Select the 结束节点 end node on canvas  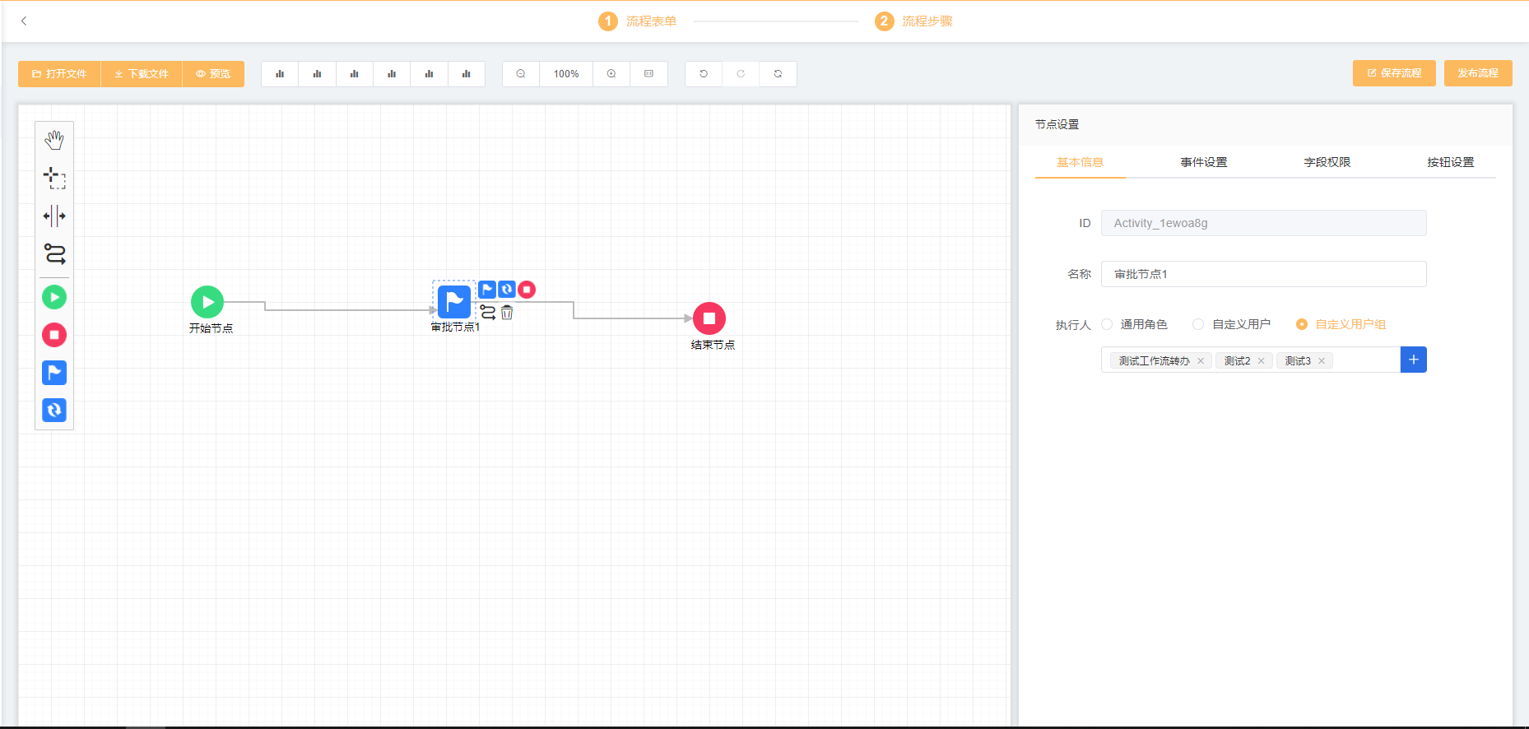click(x=709, y=318)
